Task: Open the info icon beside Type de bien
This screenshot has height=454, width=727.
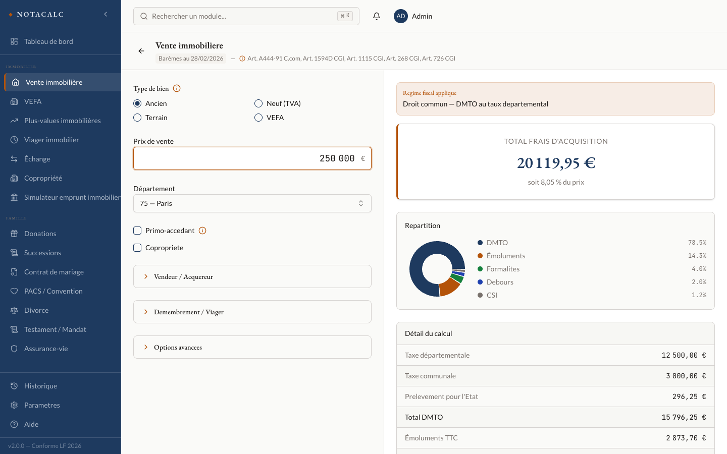Action: (x=177, y=88)
